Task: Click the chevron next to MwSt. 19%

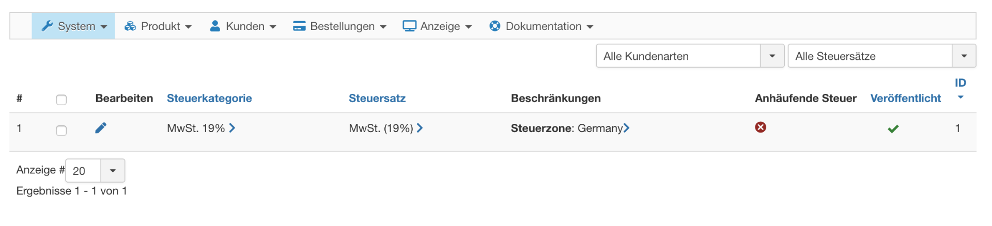Action: (232, 128)
